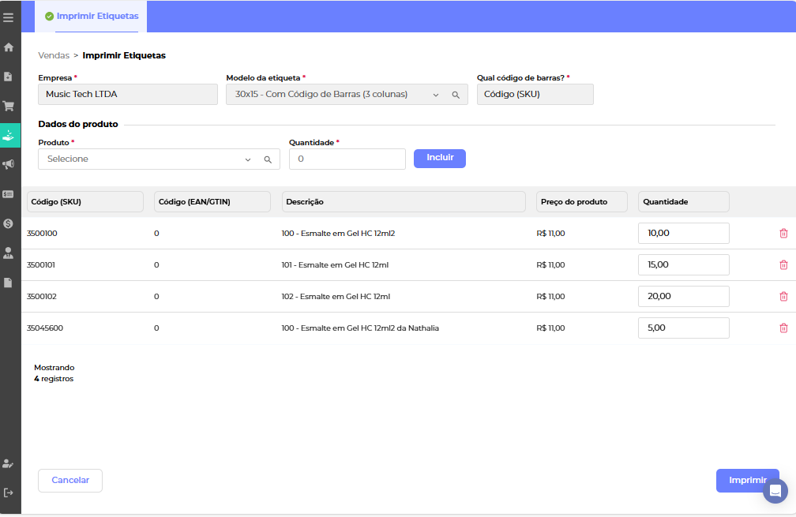Delete the 3500102 row with trash icon
This screenshot has height=517, width=796.
click(783, 297)
